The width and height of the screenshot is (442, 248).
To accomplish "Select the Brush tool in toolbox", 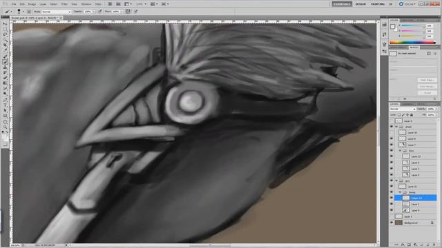I will pyautogui.click(x=6, y=62).
